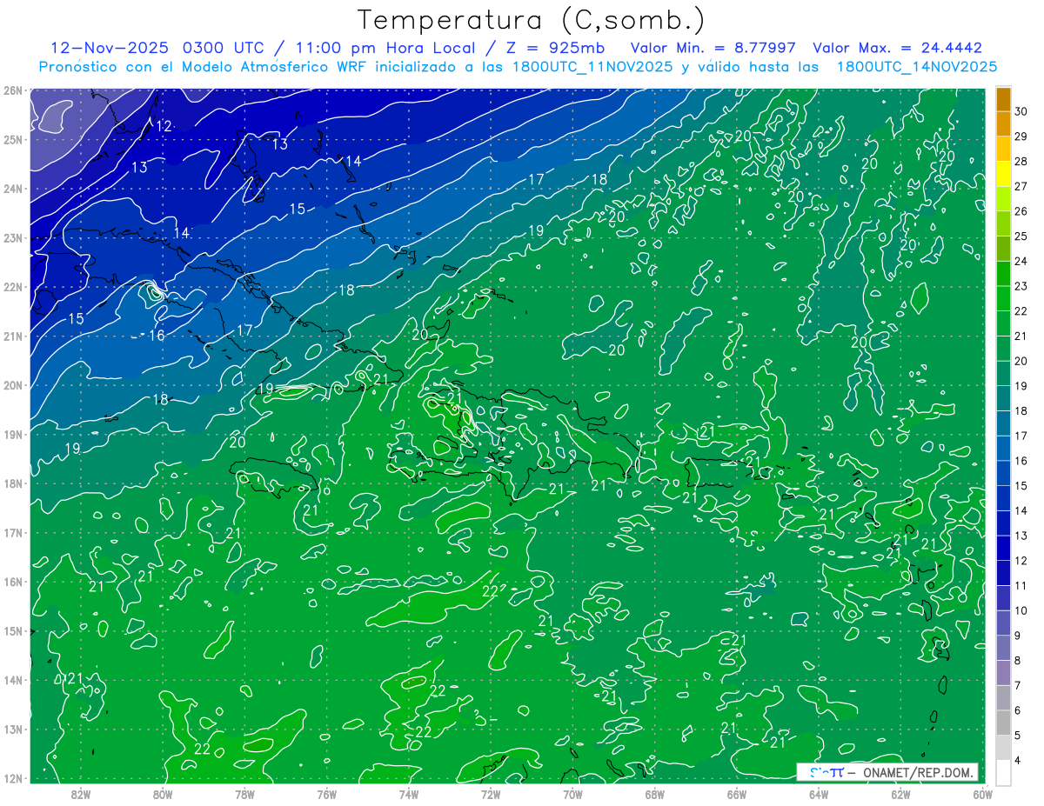Click the white contour label "12" on the map
This screenshot has height=806, width=1044.
[x=164, y=126]
